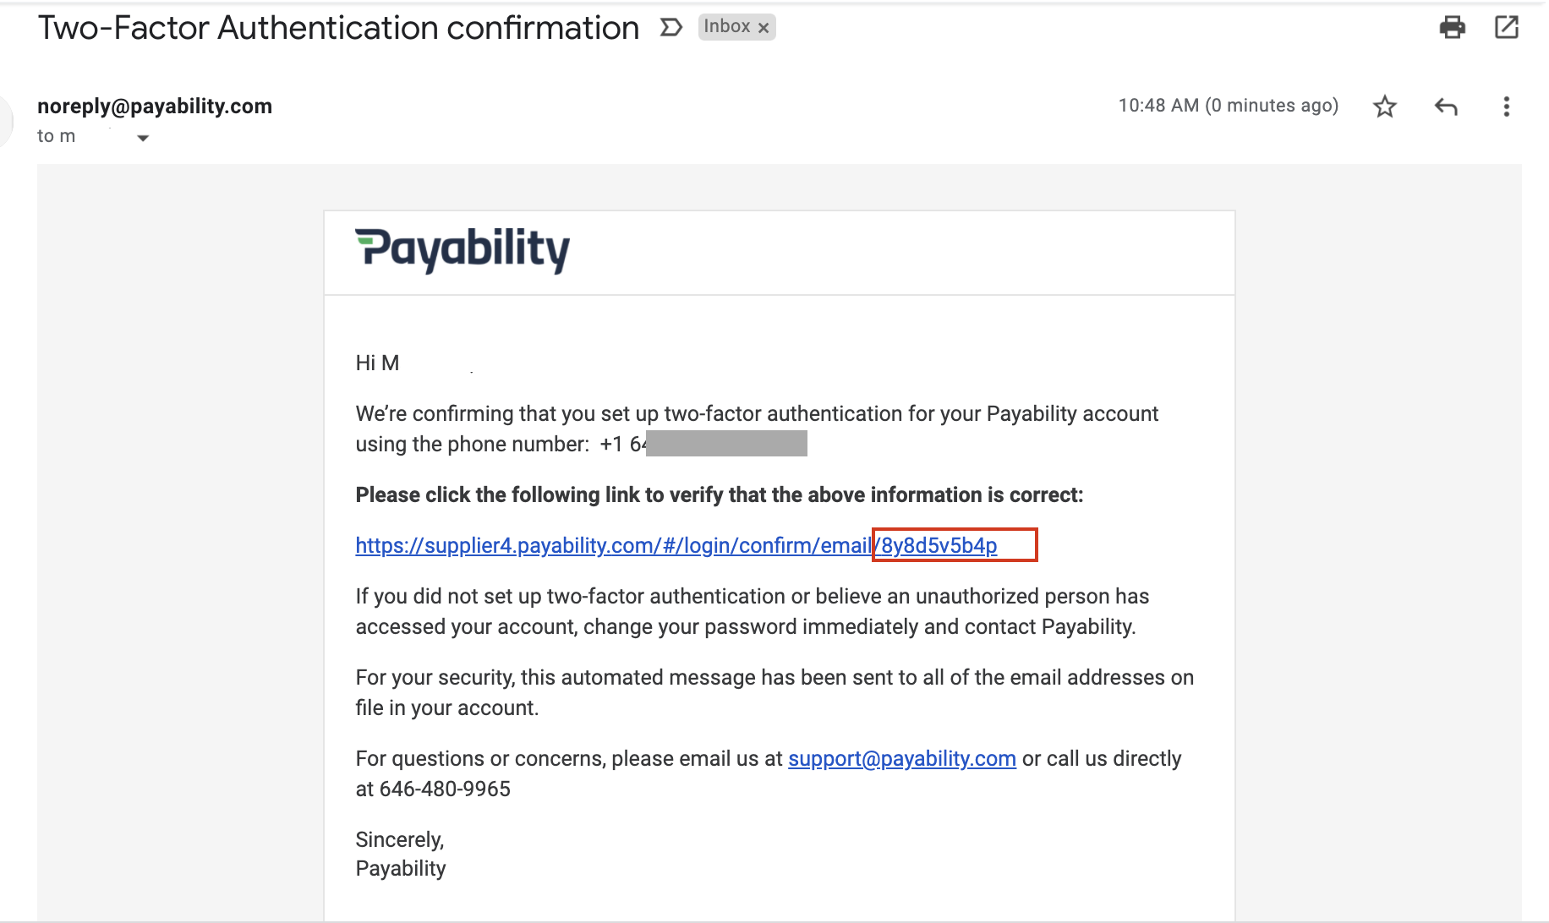Toggle the importance marker beside the subject

[671, 28]
